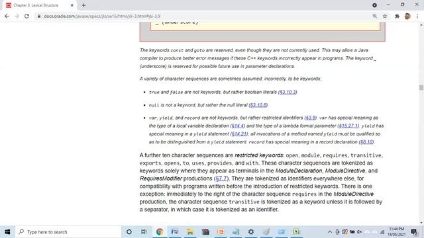Click the site lock icon
Image resolution: width=424 pixels, height=238 pixels.
(39, 16)
